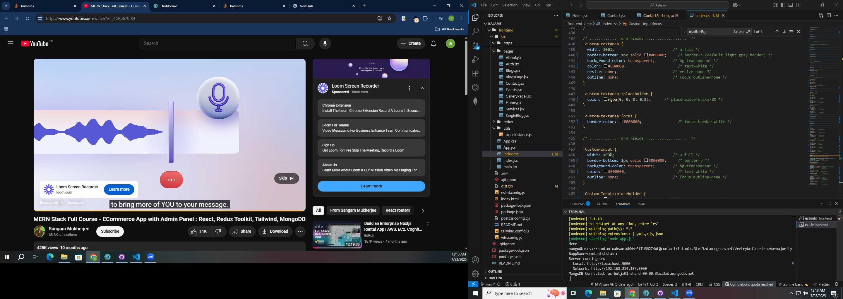
Task: Open the Accounts icon in VS Code activity bar
Action: coord(475,260)
